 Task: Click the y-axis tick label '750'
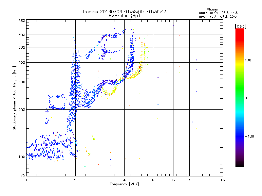22,21
